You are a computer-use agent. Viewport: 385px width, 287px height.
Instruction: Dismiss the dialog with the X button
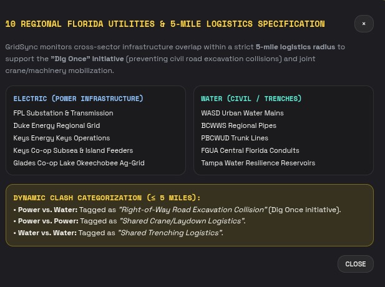point(364,24)
